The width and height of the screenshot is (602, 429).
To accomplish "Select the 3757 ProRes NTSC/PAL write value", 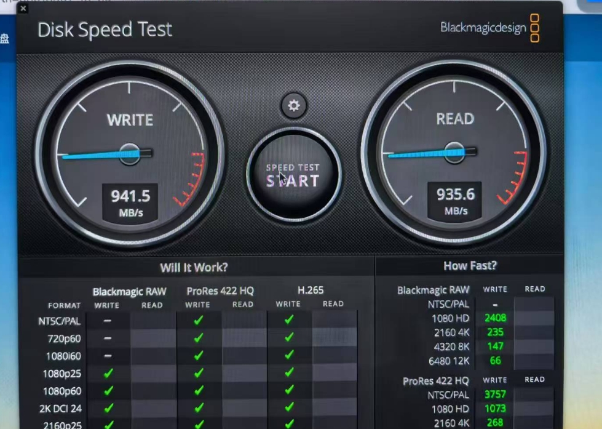I will [495, 395].
